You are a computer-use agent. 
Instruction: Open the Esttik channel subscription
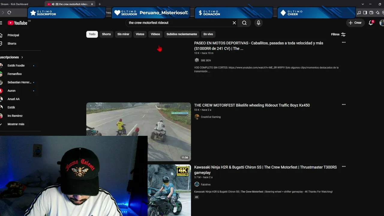[11, 107]
